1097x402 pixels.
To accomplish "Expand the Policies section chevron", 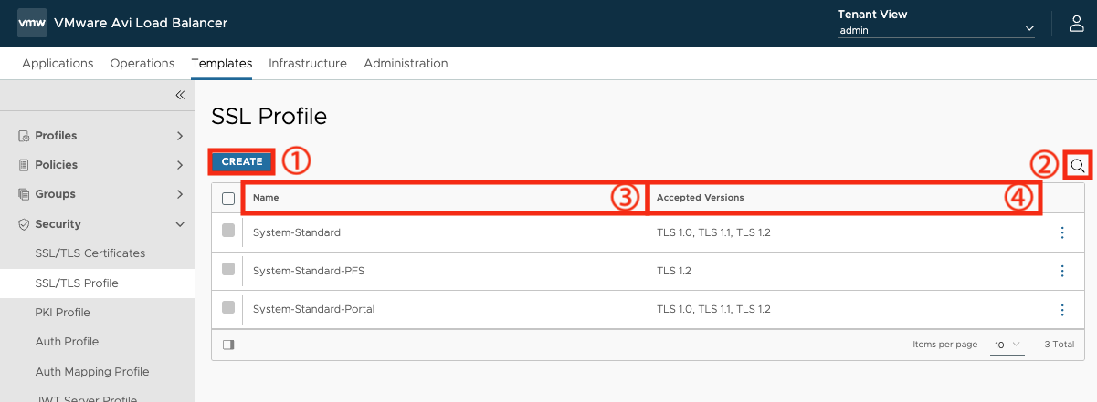I will coord(180,165).
